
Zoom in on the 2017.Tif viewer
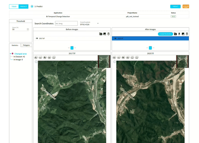pos(36,57)
